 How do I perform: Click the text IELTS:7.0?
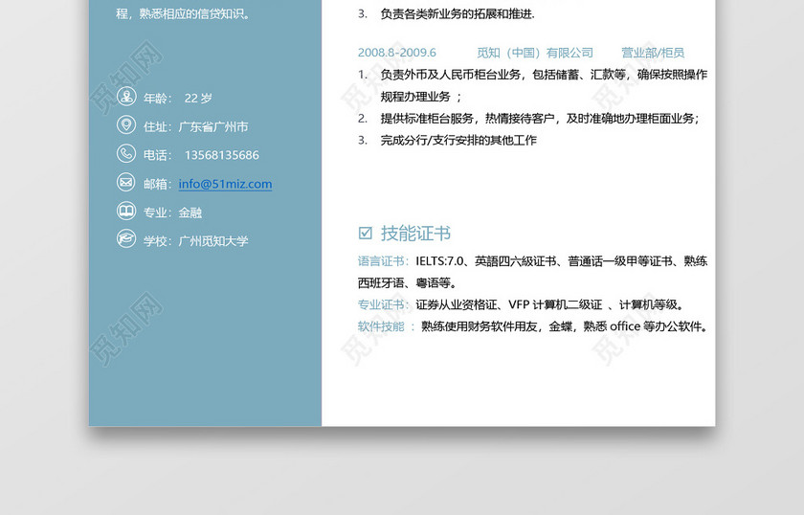tap(439, 261)
